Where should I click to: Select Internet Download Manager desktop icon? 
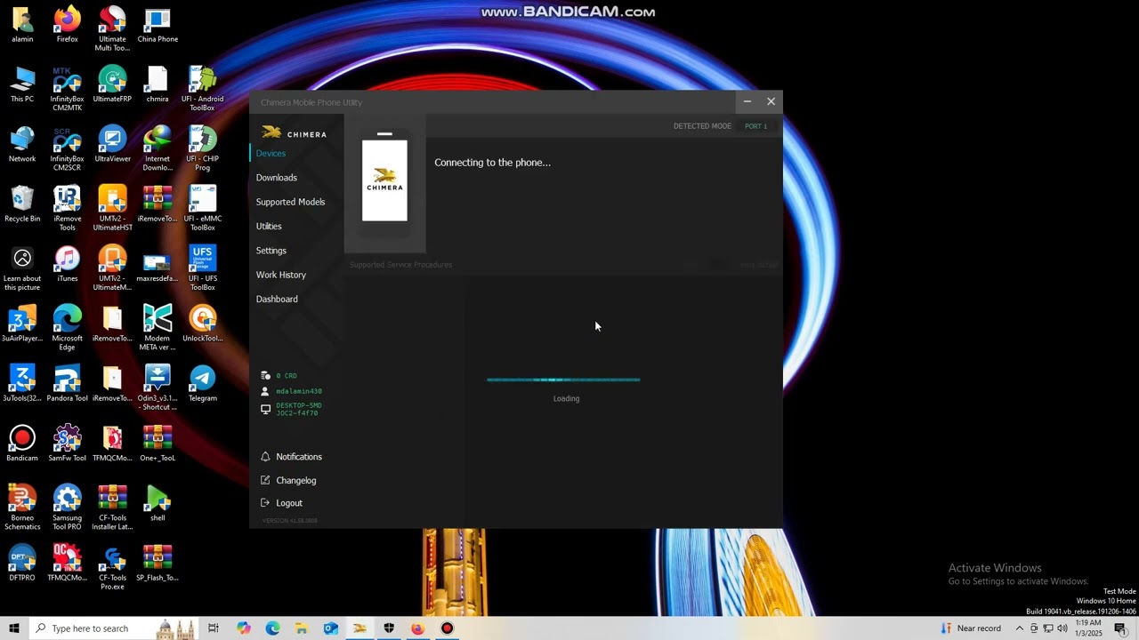(158, 148)
